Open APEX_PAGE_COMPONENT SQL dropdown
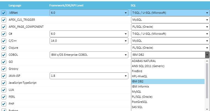 170,27
